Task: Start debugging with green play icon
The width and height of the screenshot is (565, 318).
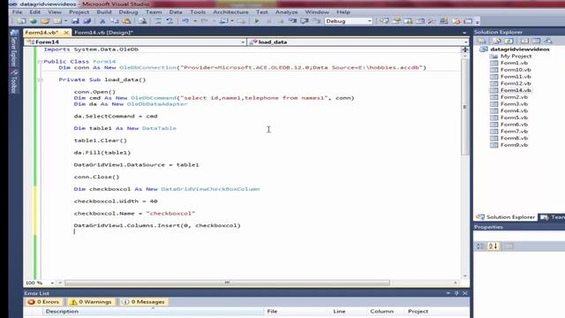Action: point(257,21)
